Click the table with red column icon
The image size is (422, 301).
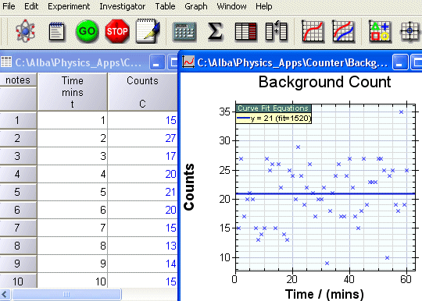(245, 32)
